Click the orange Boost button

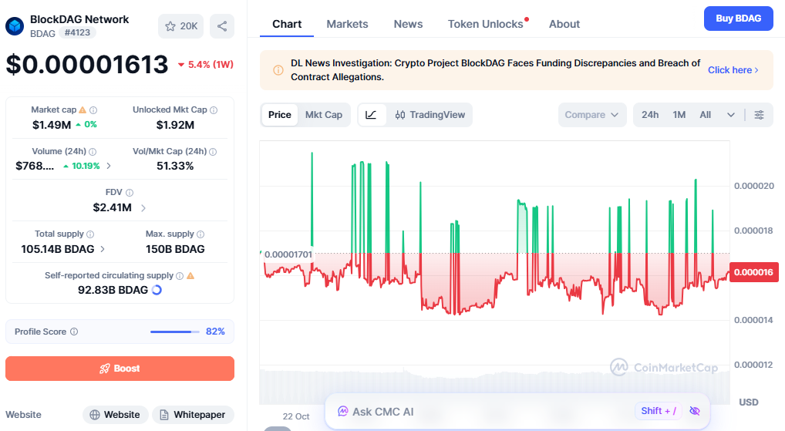(x=120, y=369)
